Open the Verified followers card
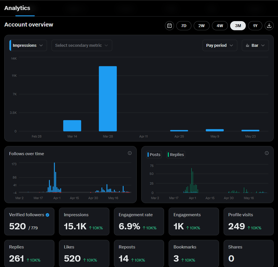Image resolution: width=278 pixels, height=267 pixels. click(29, 222)
